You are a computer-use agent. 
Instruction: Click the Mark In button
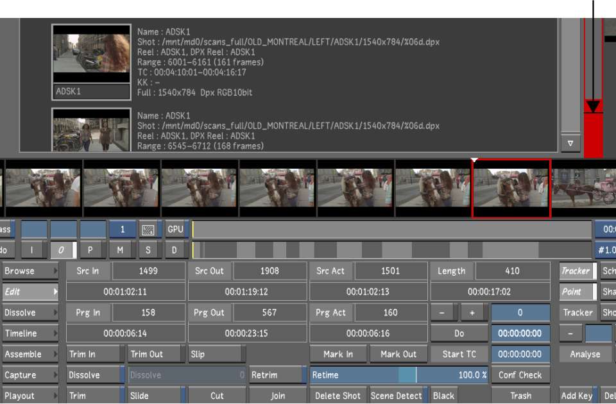coord(338,354)
